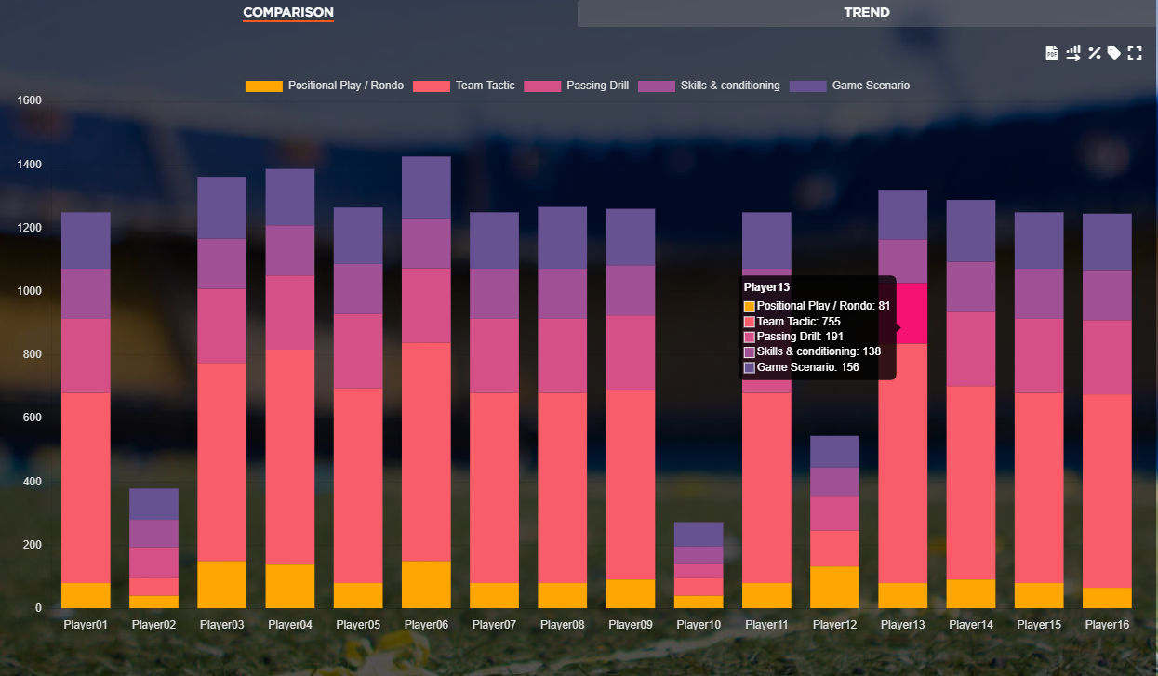Click Player01's Passing Drill bar segment
This screenshot has width=1158, height=676.
click(x=86, y=355)
